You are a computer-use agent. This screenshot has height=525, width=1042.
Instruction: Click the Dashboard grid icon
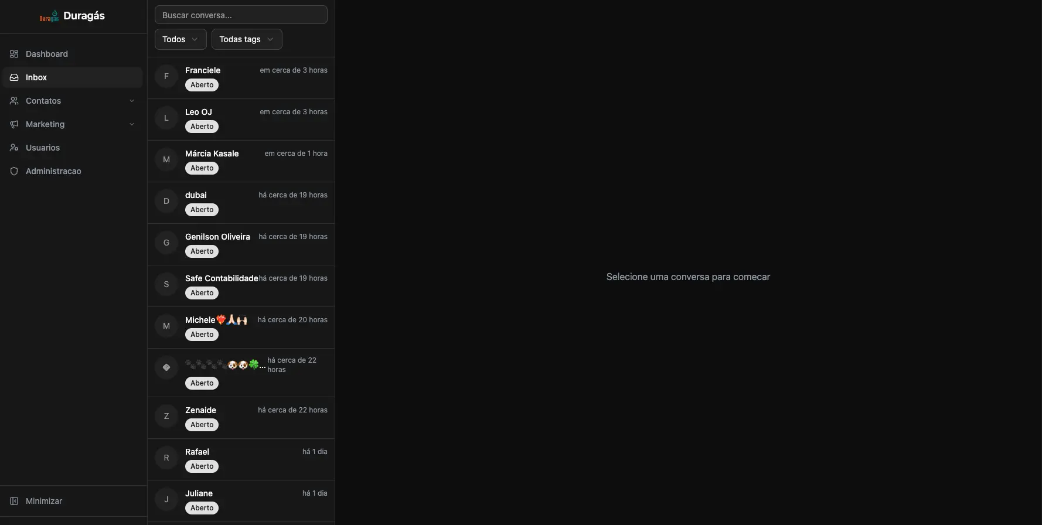point(14,54)
